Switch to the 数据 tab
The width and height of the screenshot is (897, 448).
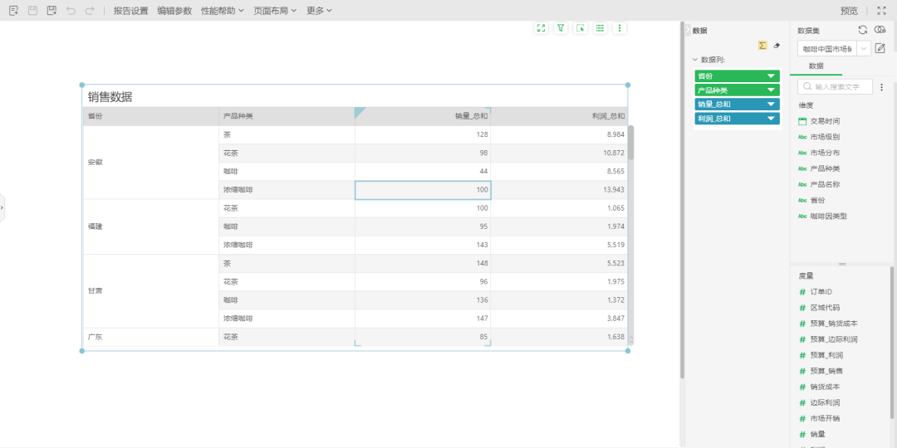click(x=816, y=66)
